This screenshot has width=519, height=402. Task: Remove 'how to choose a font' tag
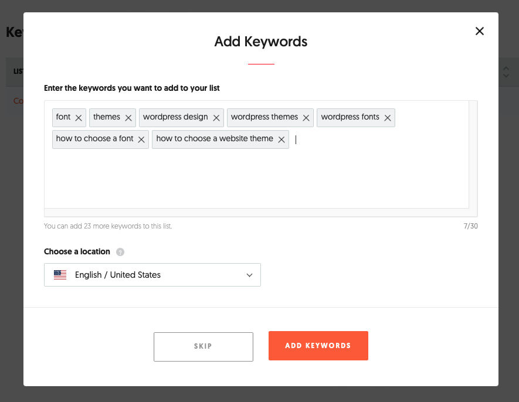(141, 139)
